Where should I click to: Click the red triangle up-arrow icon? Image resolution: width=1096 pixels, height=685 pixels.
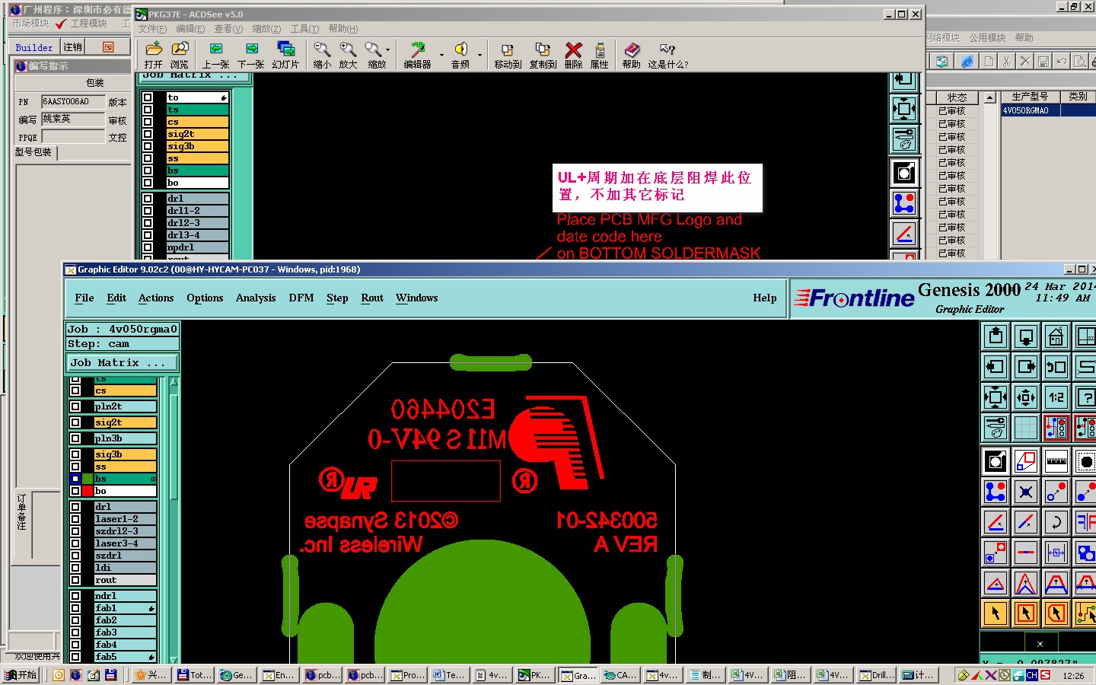click(996, 584)
